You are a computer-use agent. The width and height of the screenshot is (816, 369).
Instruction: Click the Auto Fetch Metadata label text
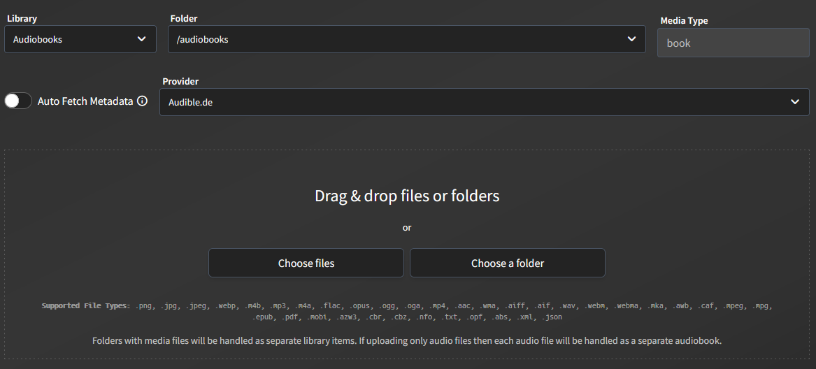(85, 101)
